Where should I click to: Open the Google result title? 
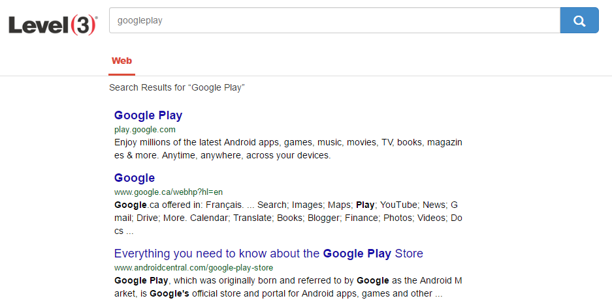(x=135, y=178)
